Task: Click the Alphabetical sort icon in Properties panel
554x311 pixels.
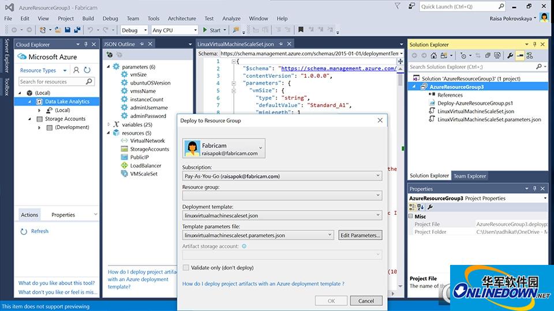Action: point(421,207)
